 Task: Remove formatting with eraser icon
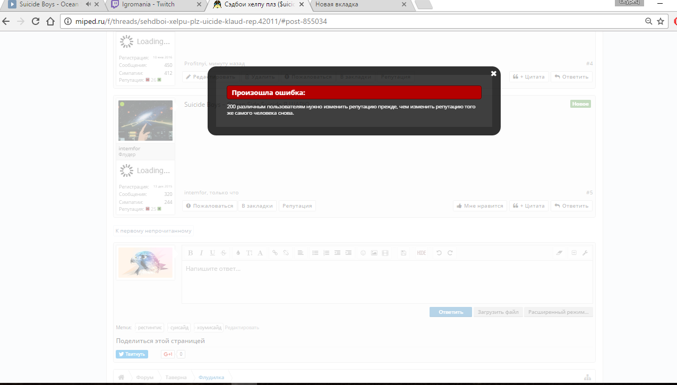coord(559,253)
